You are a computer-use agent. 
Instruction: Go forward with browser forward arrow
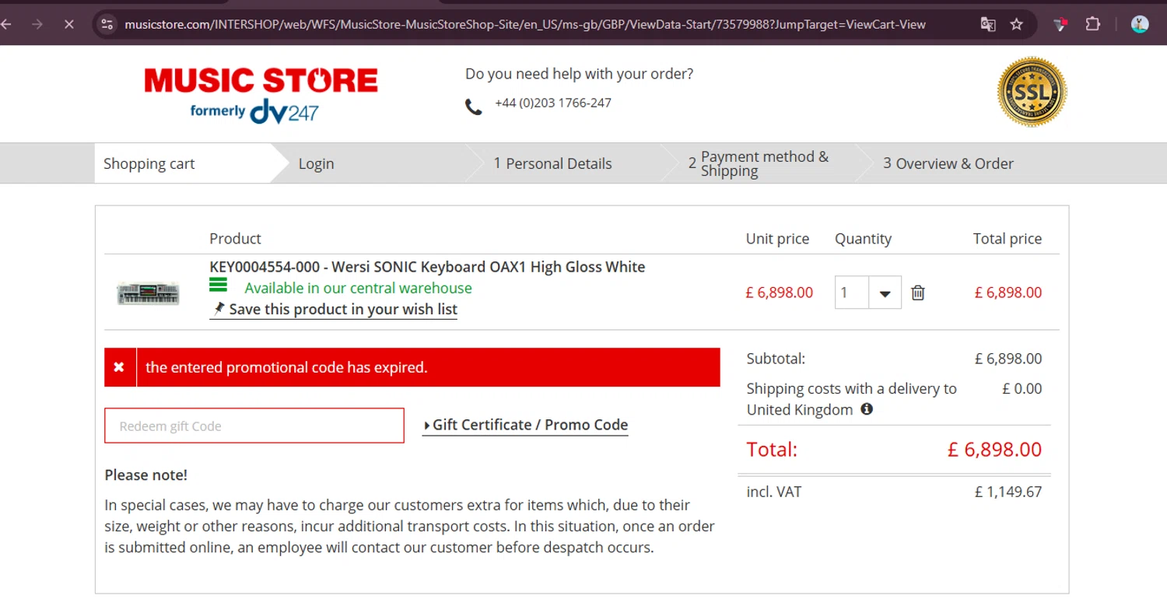click(37, 24)
